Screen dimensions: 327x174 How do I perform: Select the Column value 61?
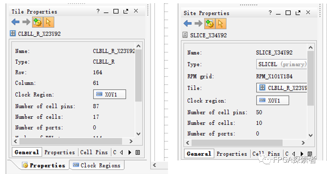pyautogui.click(x=96, y=83)
